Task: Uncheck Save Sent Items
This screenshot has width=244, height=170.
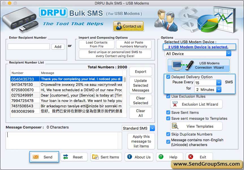Action: pyautogui.click(x=168, y=112)
